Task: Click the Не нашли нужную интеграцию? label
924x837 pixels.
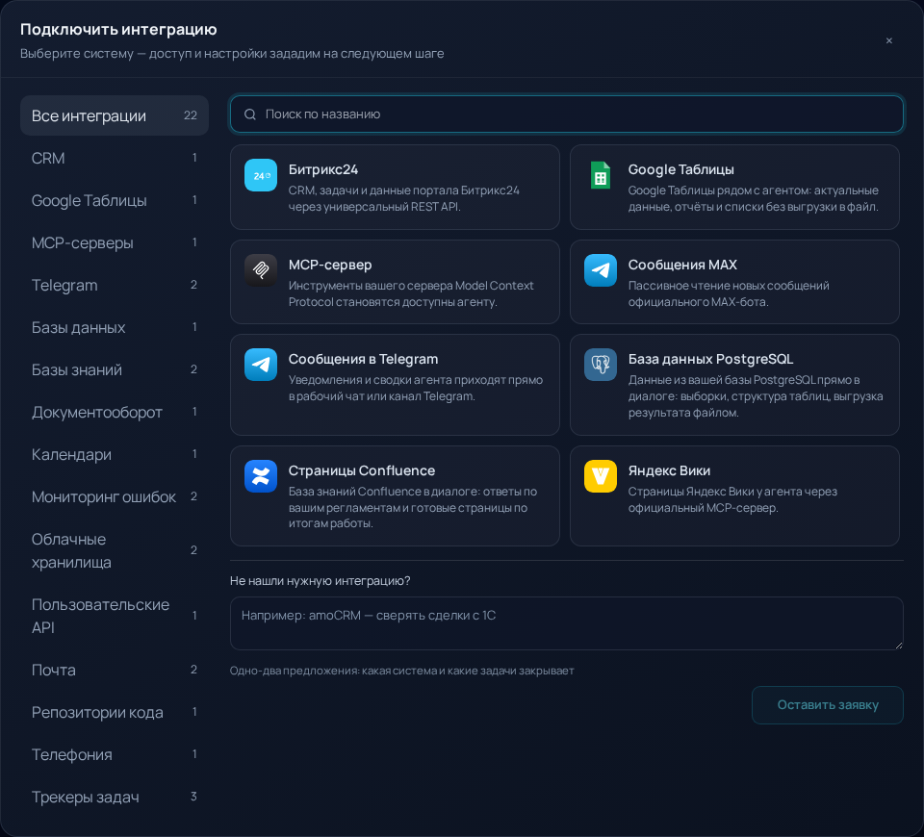Action: 320,581
